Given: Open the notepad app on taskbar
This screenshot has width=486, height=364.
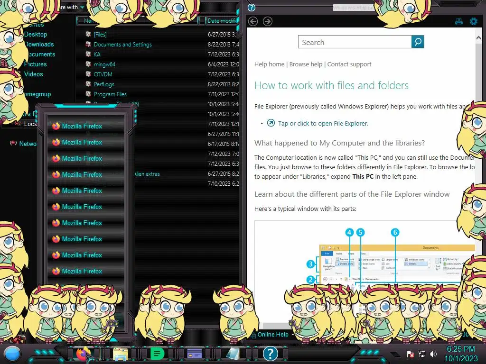Looking at the screenshot, I should click(233, 354).
